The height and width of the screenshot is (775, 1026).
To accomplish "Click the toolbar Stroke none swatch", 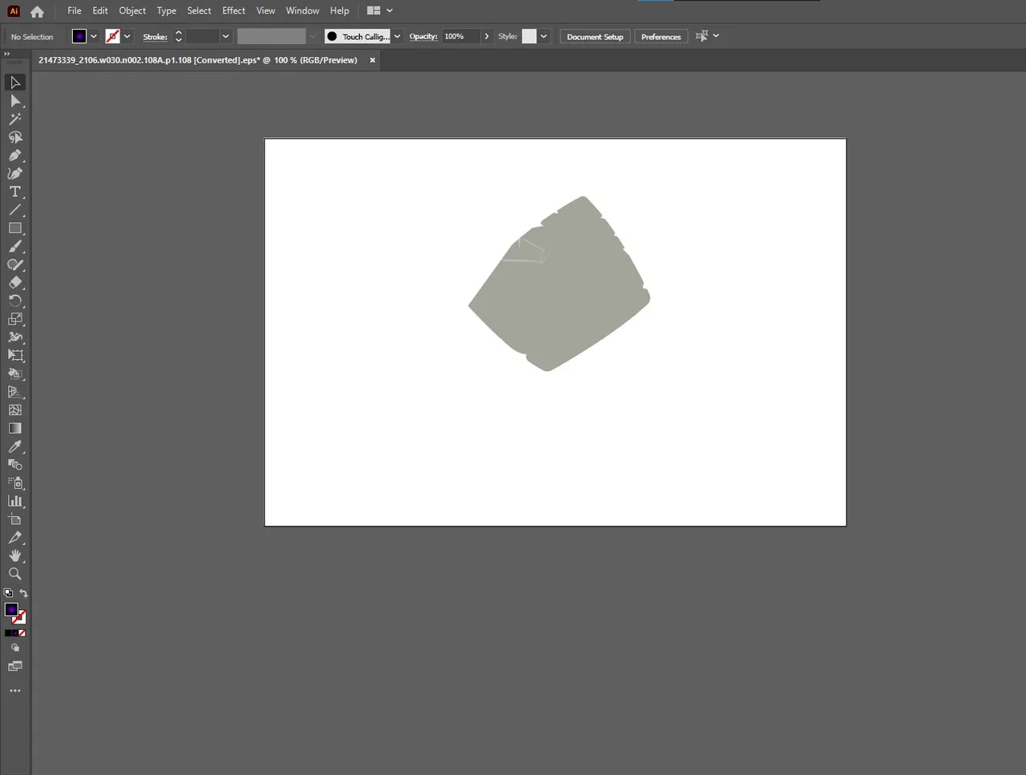I will pyautogui.click(x=20, y=617).
